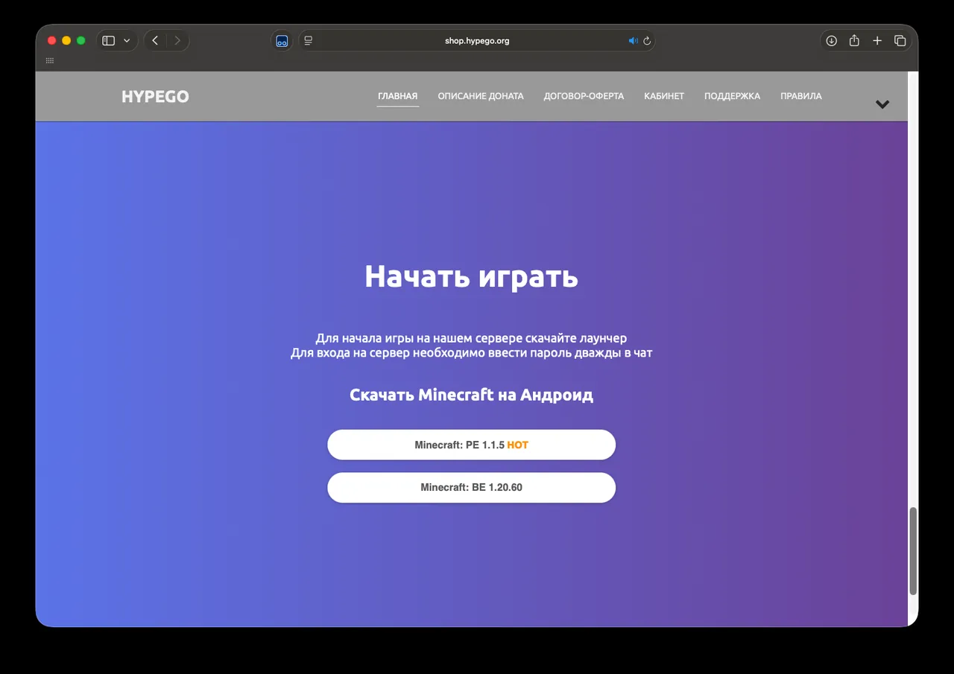Show the tab overview

(900, 41)
